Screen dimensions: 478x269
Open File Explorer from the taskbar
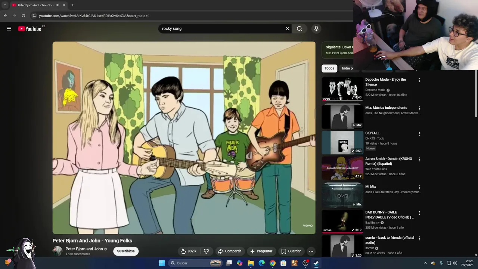click(x=251, y=263)
